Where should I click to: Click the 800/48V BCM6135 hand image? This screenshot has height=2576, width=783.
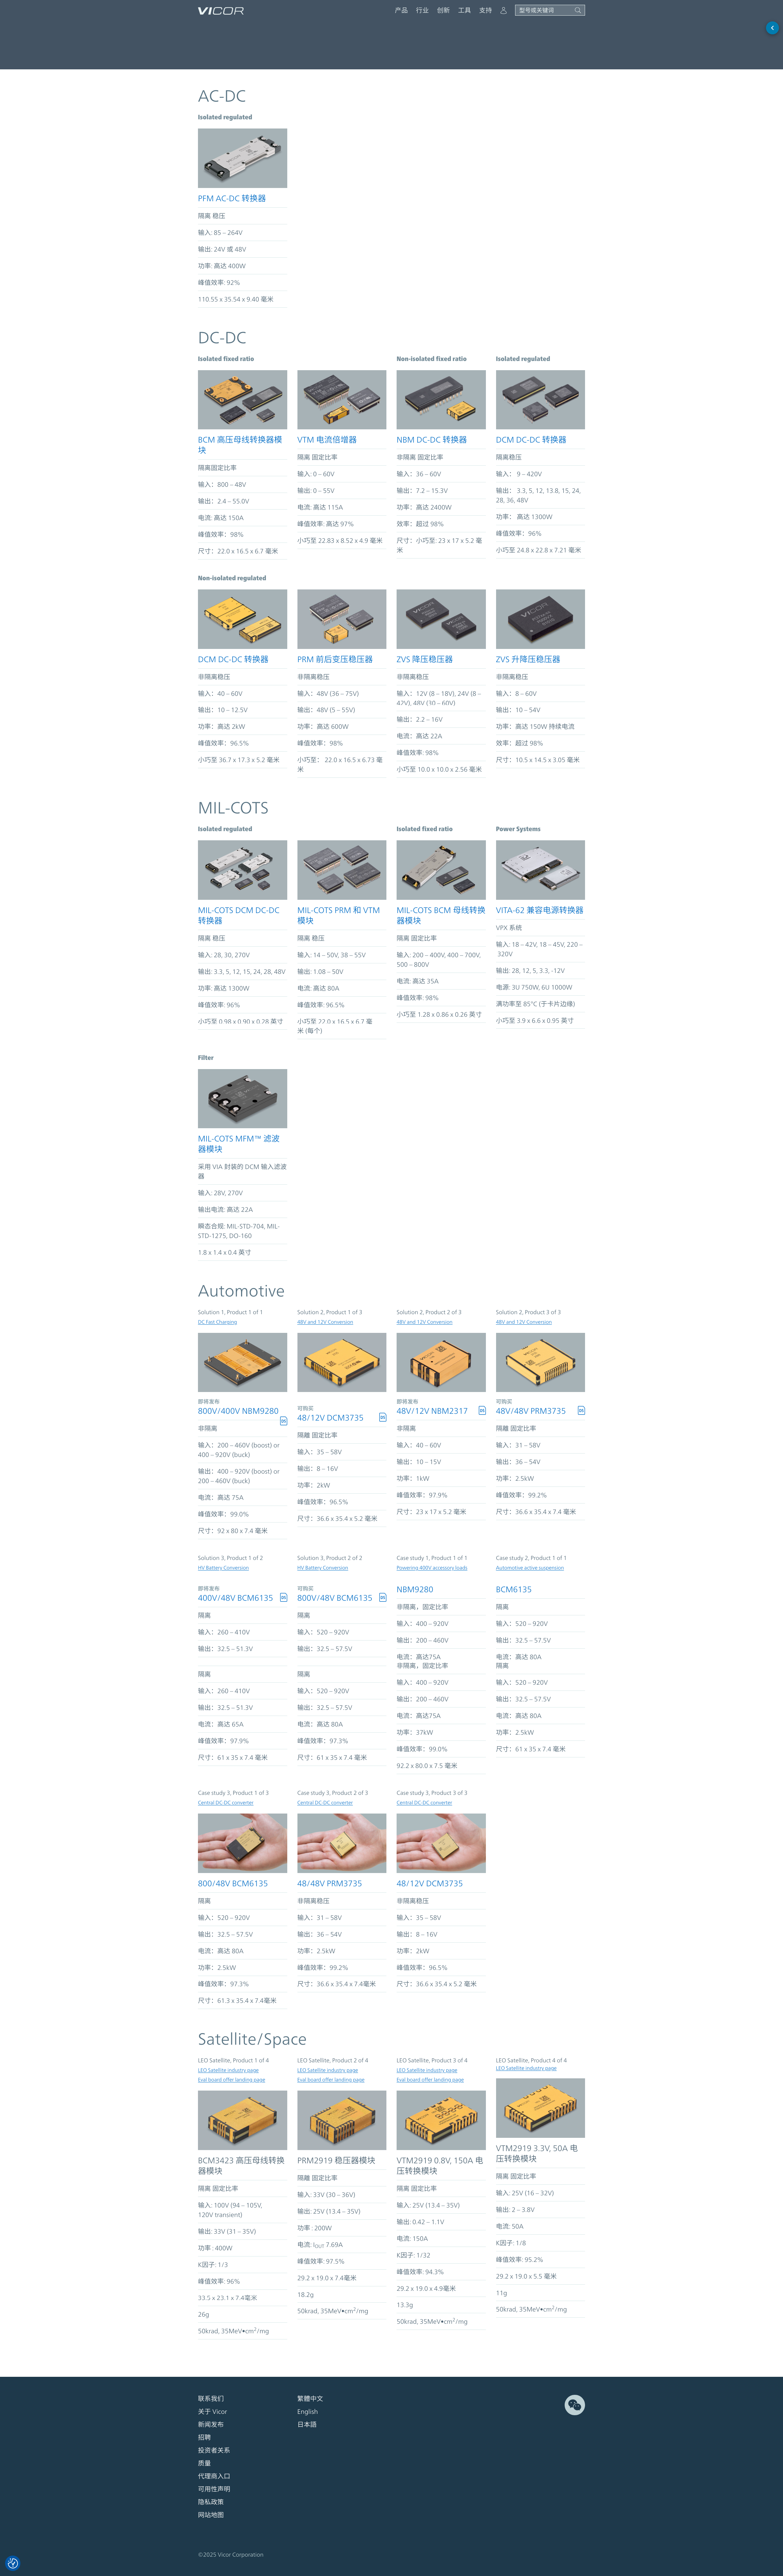tap(243, 1843)
